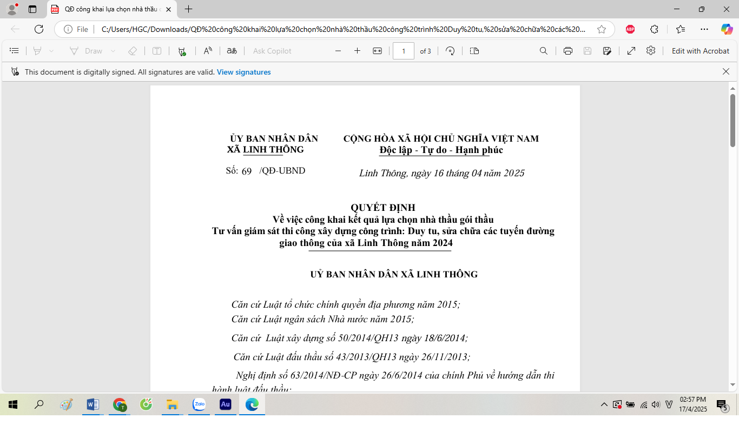Open Windows taskbar search
Viewport: 739px width, 425px height.
39,404
